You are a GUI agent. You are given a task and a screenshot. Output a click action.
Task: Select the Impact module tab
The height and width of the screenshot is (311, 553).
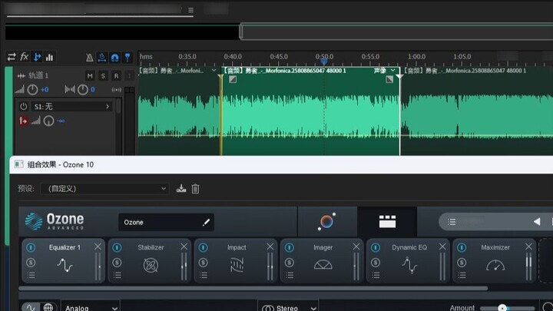click(237, 248)
